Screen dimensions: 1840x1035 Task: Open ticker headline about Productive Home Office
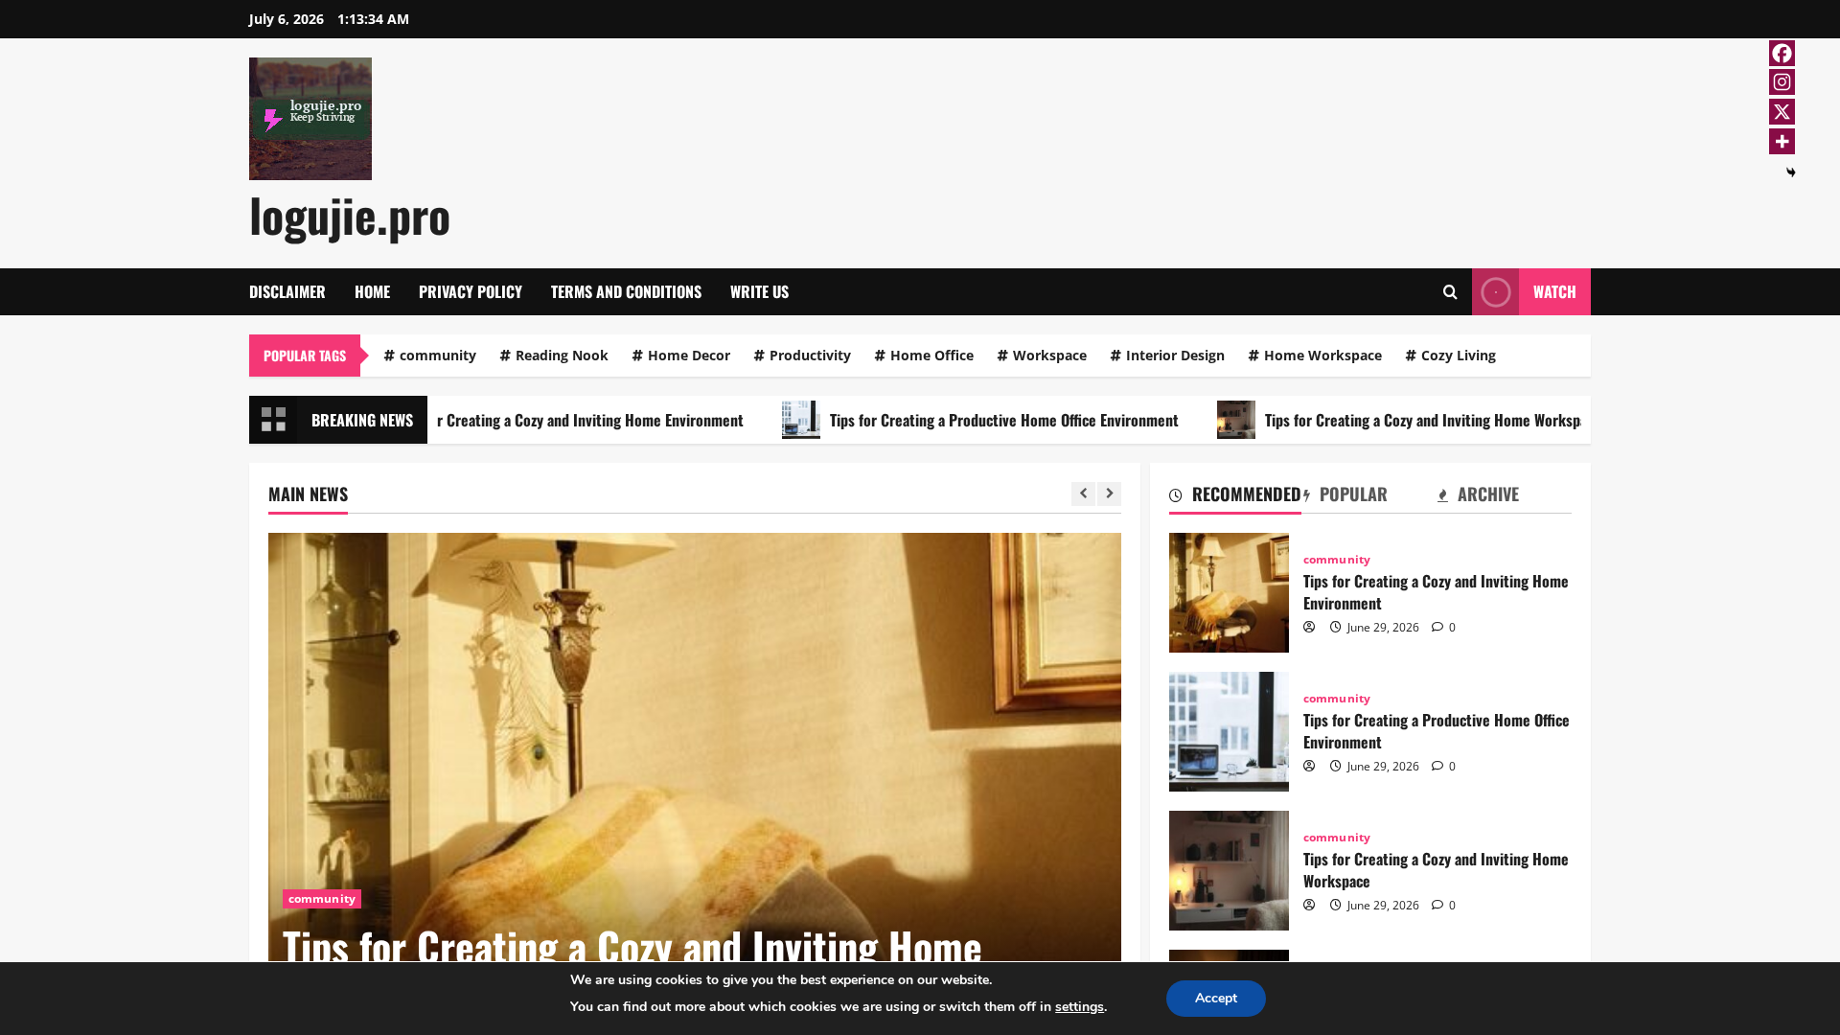point(1004,420)
